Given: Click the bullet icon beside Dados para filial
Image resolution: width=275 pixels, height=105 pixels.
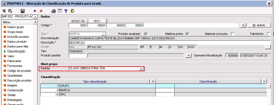Looking at the screenshot, I should tap(5, 46).
